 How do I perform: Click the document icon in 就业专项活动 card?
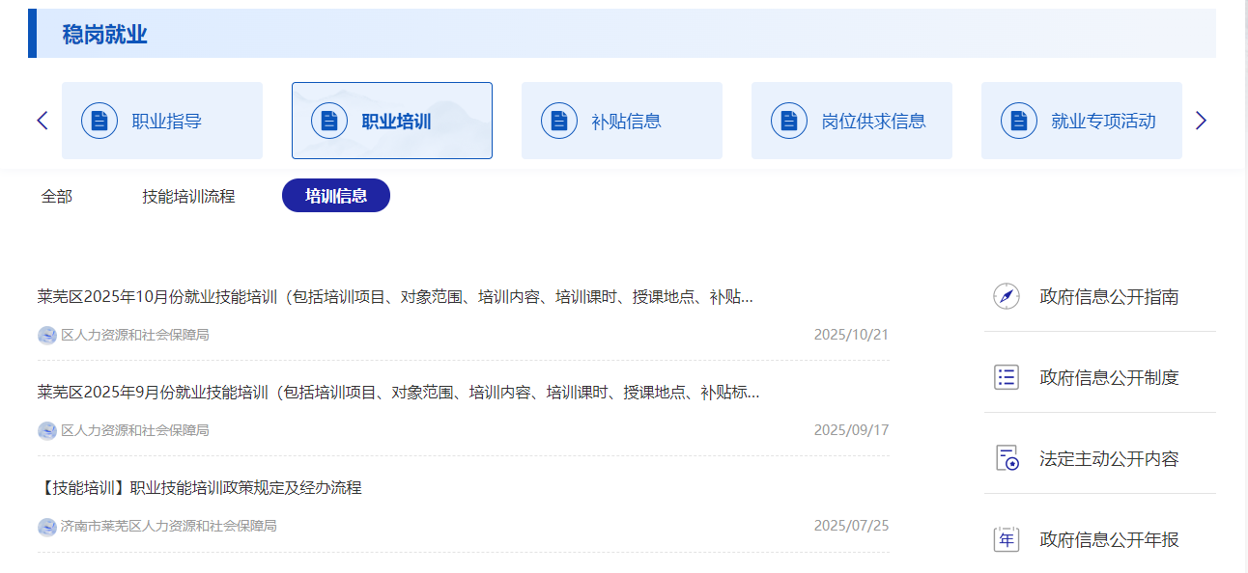[x=1018, y=121]
